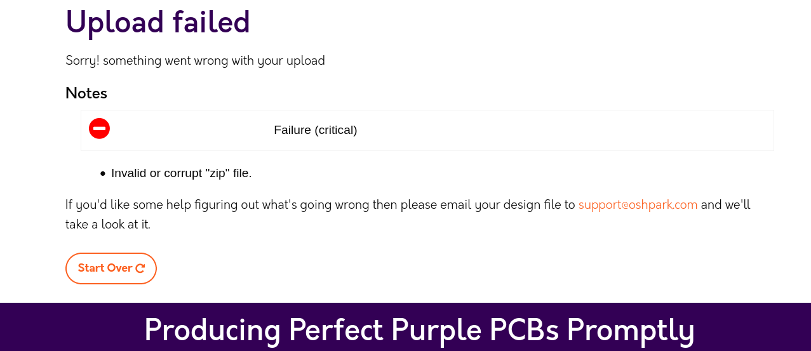Click the "Sorry! something went wrong" text
The width and height of the screenshot is (811, 351).
(195, 61)
